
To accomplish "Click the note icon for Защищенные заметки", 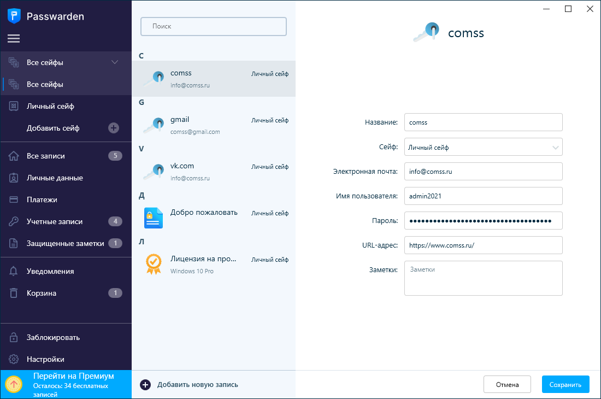I will (x=14, y=243).
